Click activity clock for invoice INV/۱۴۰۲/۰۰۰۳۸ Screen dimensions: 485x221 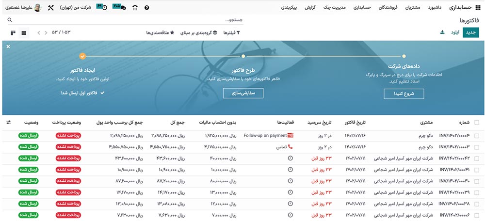pos(290,204)
